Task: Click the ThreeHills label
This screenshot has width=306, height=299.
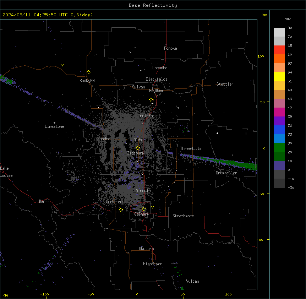Action: tap(191, 148)
